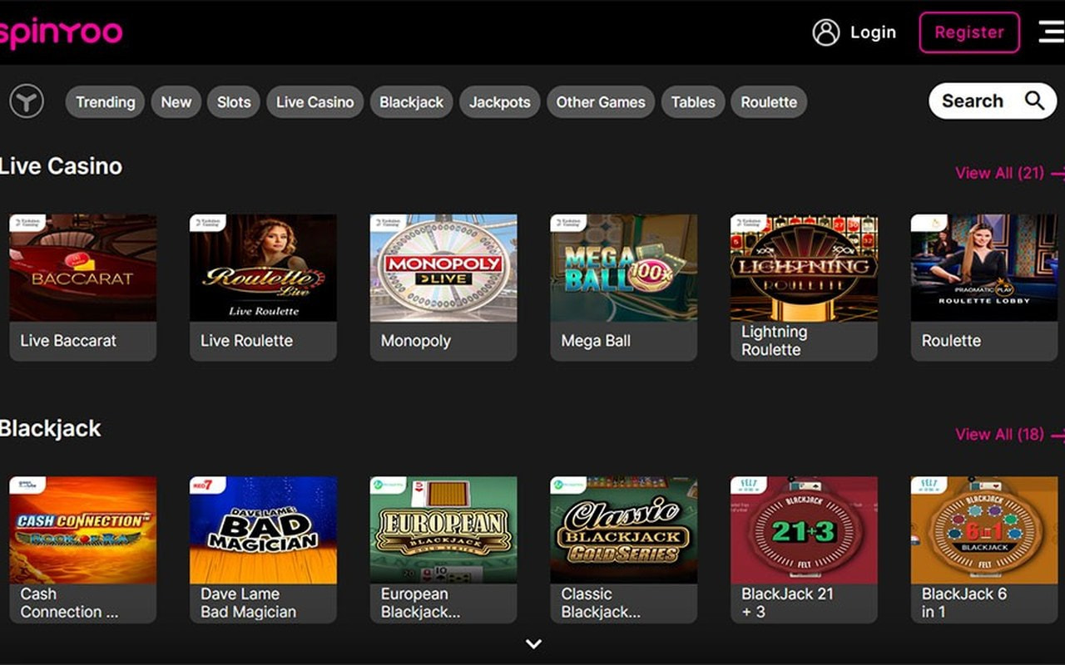Click the Login link
The height and width of the screenshot is (665, 1065).
tap(873, 32)
